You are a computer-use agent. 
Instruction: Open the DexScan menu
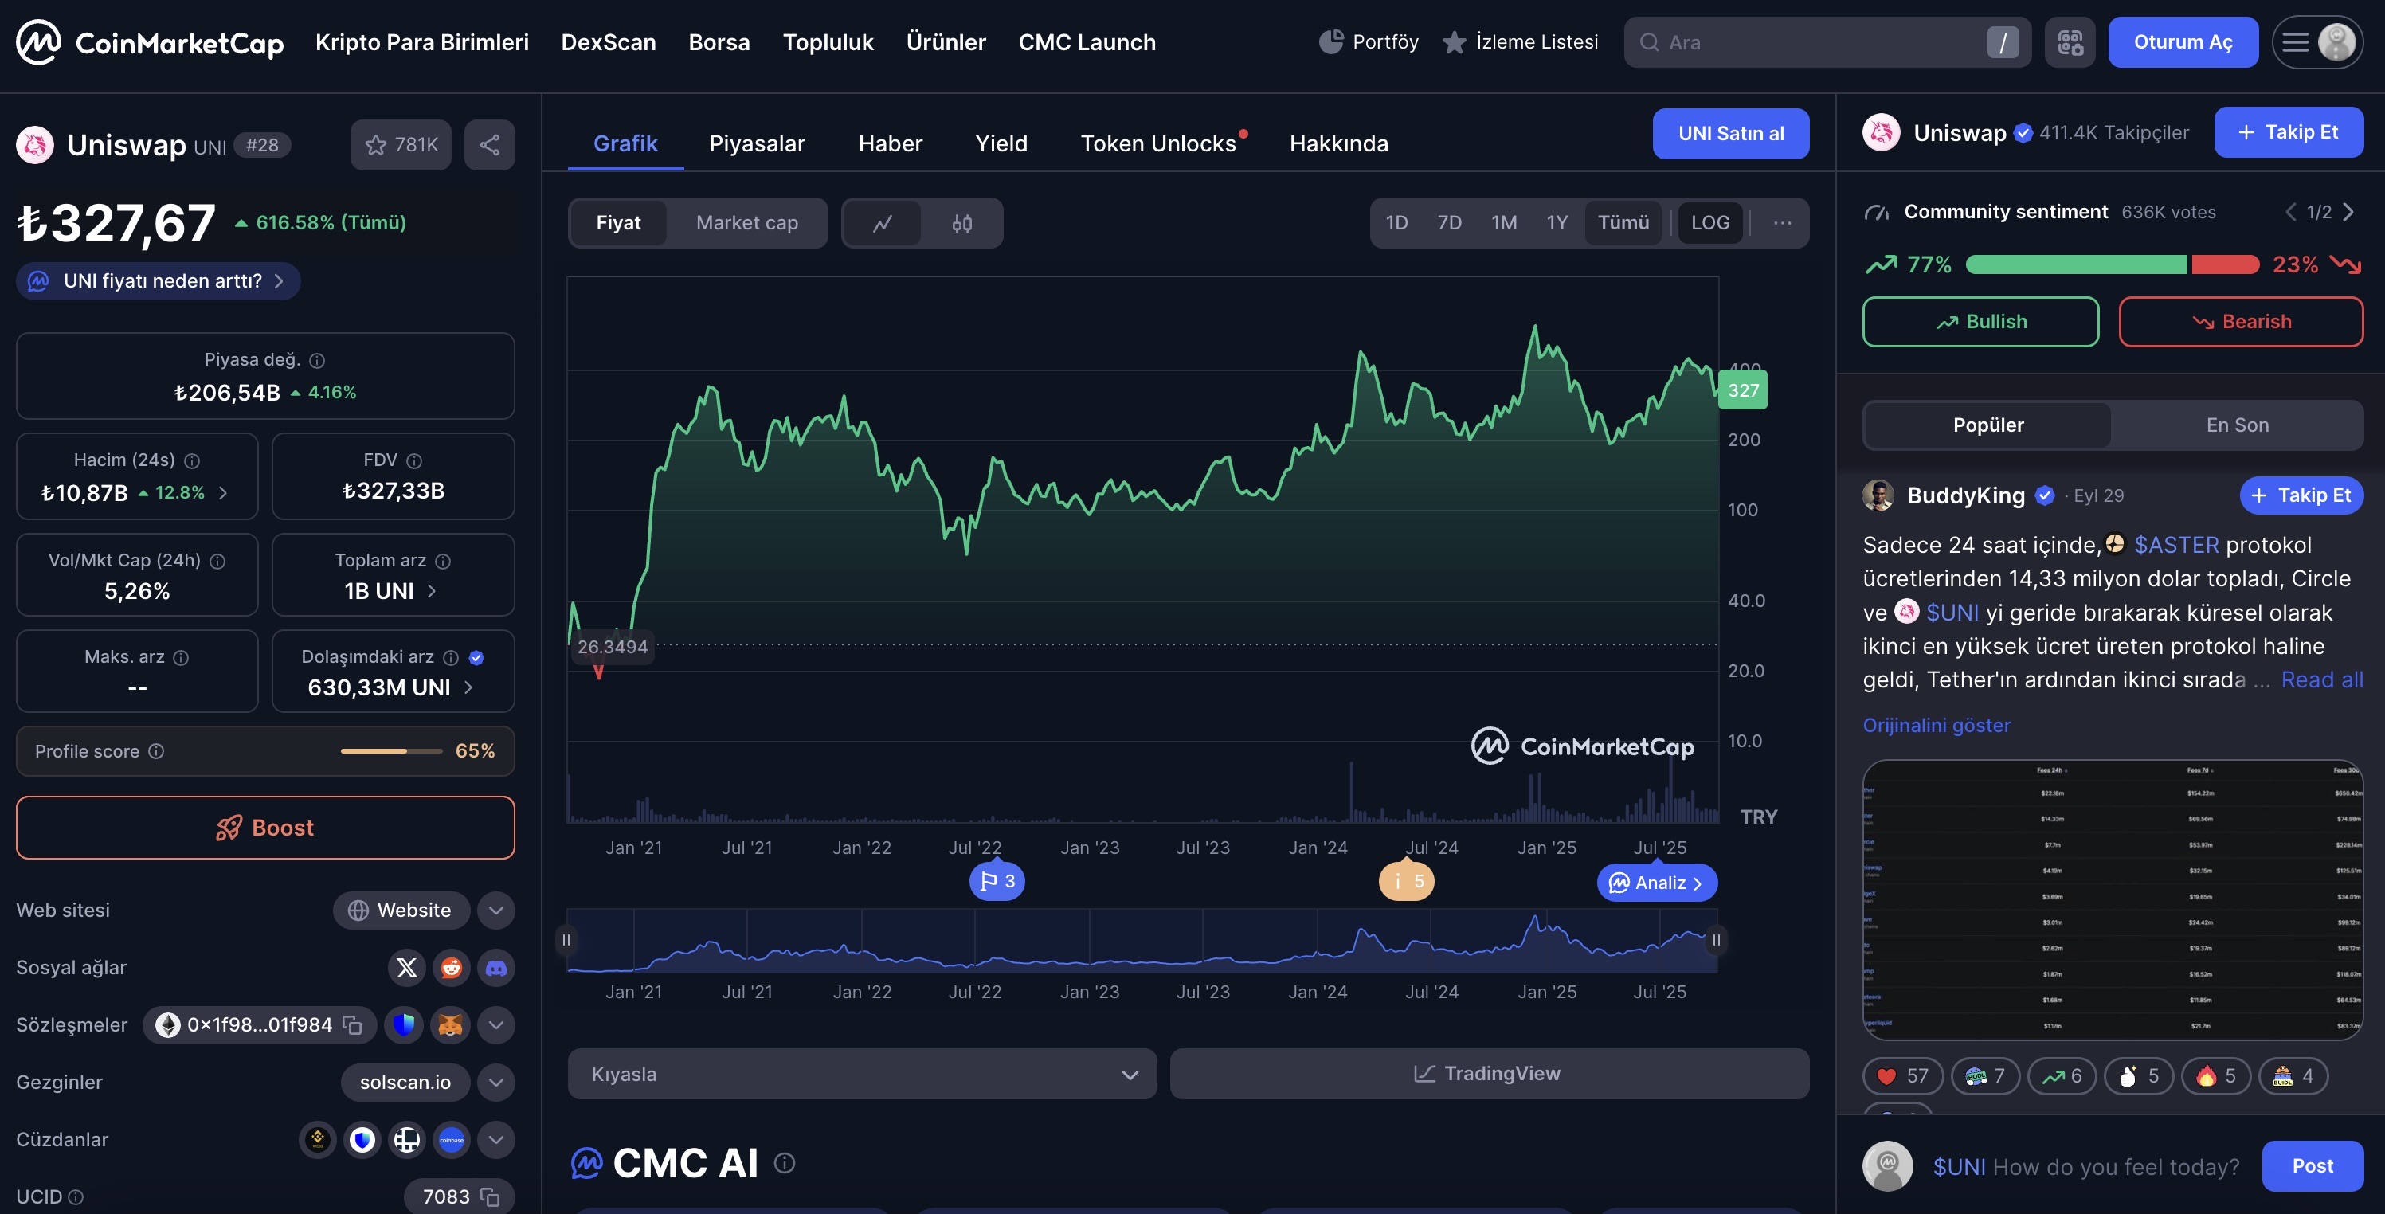[x=609, y=42]
